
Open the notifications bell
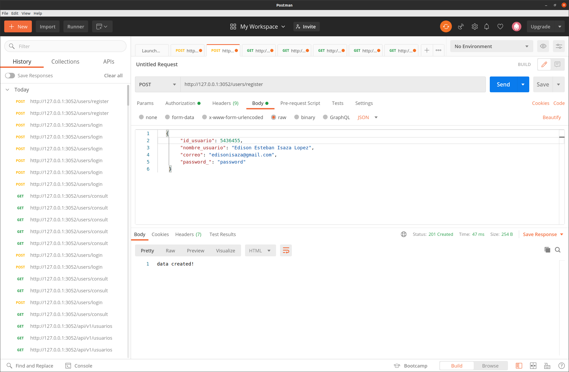[x=487, y=27]
